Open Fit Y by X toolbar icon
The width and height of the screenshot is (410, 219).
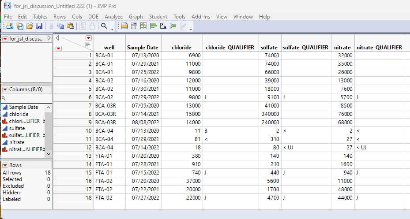pyautogui.click(x=163, y=26)
